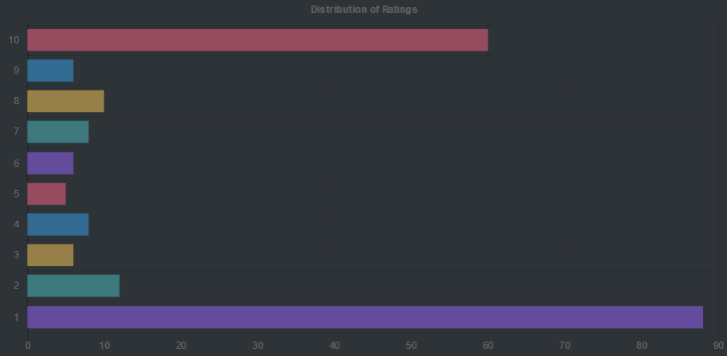Viewport: 727px width, 356px height.
Task: Click the y-axis label 1
Action: coord(16,317)
